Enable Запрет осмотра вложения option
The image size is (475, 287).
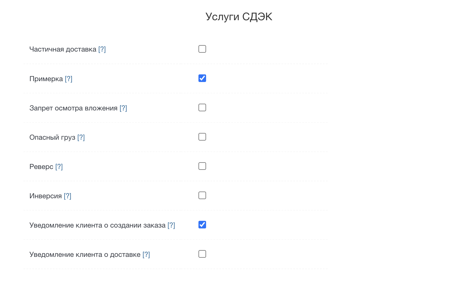(x=202, y=107)
